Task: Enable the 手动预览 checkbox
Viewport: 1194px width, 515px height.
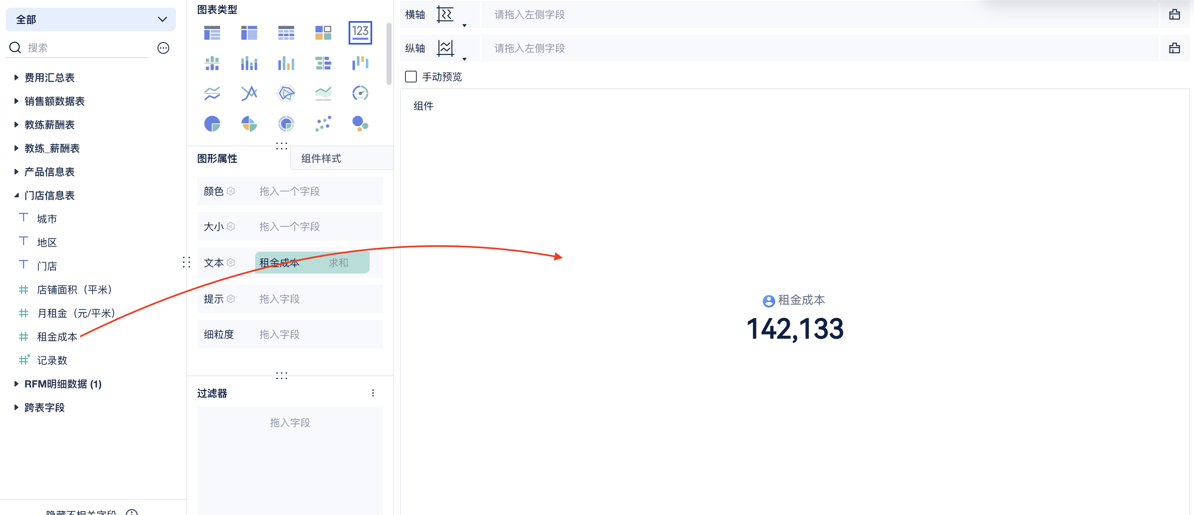Action: pos(410,77)
